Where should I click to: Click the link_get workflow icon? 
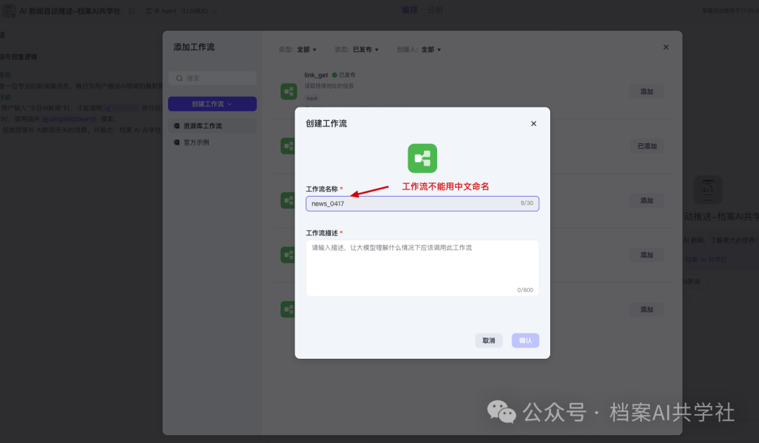pos(289,91)
